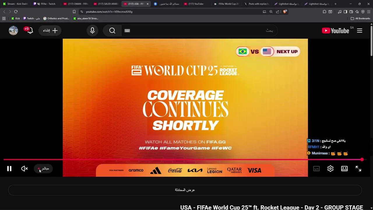Viewport: 373px width, 210px height.
Task: Open browser extensions puzzle icon
Action: (324, 12)
